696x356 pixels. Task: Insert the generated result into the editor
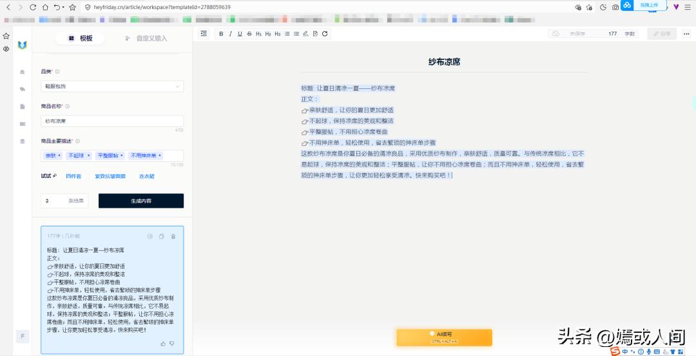150,237
